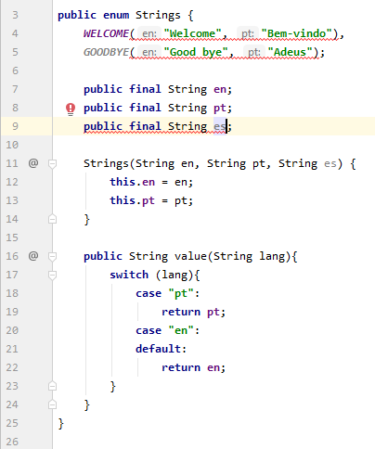This screenshot has height=449, width=375.
Task: Click the en: parameter hint on WELCOME line
Action: click(149, 33)
